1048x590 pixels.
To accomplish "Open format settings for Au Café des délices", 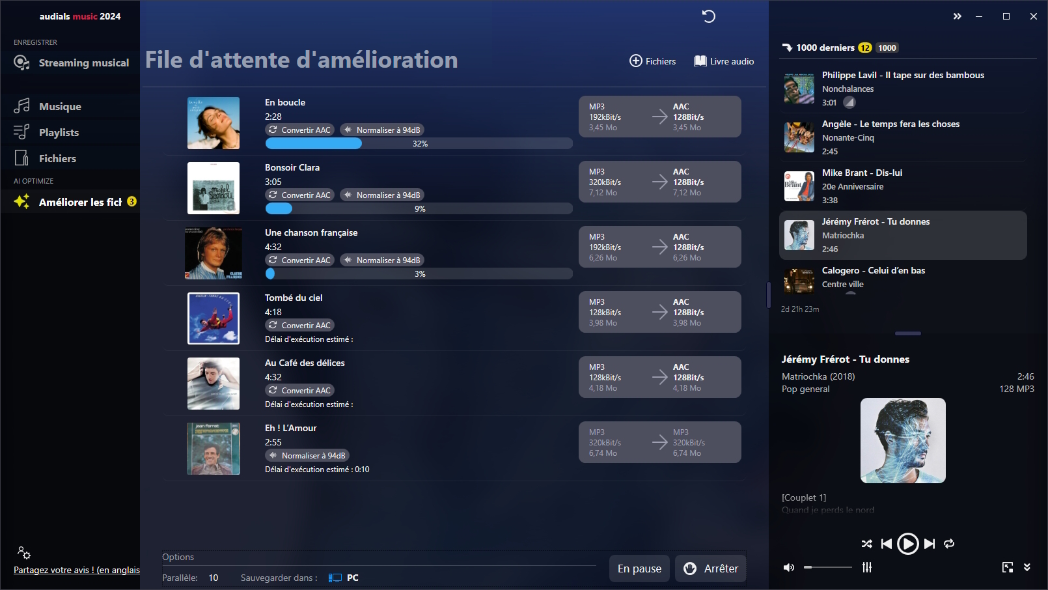I will pos(660,377).
